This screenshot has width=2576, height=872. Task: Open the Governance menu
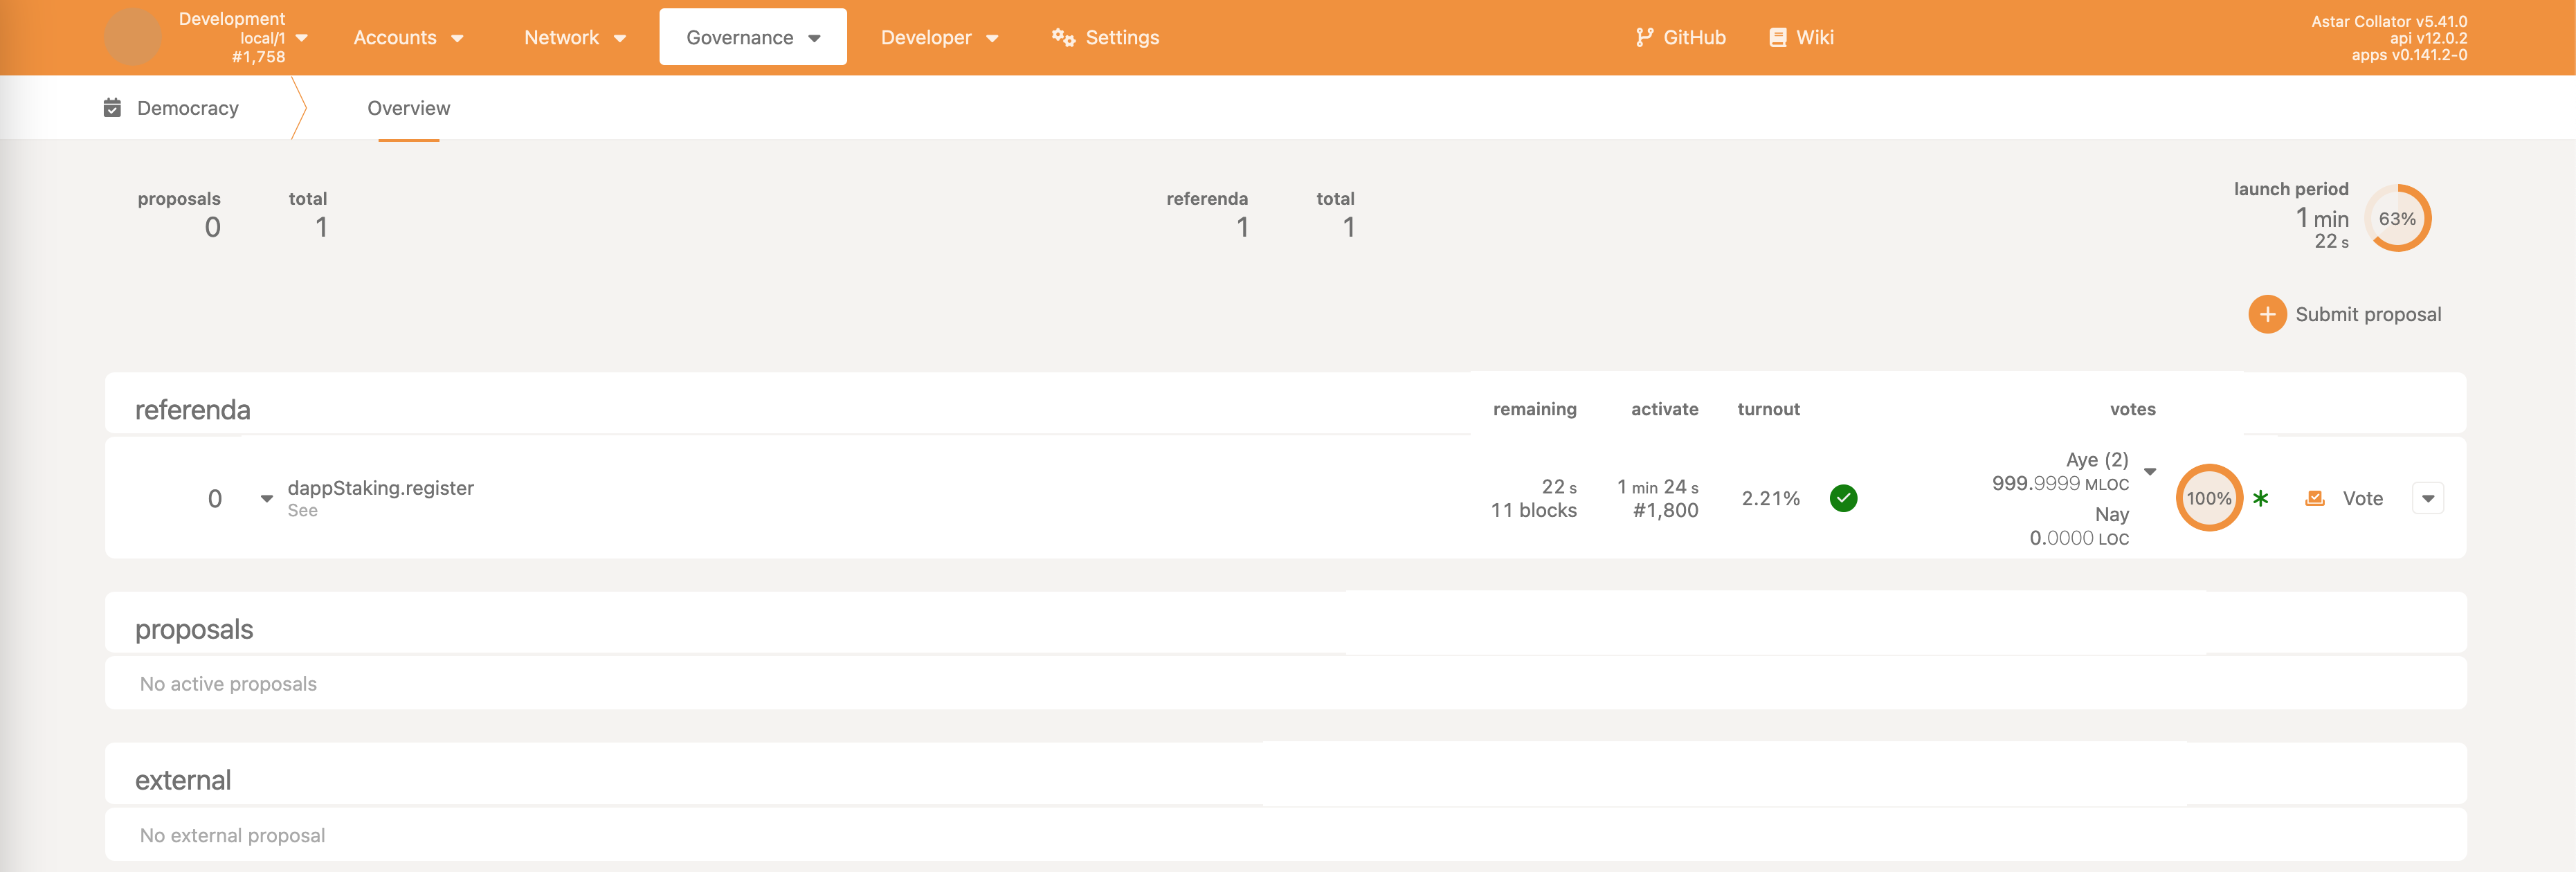pos(752,37)
